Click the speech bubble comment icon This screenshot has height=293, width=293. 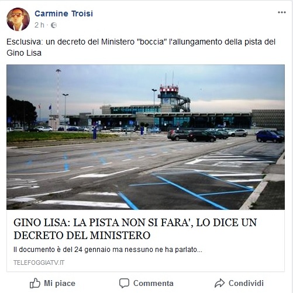(x=124, y=283)
